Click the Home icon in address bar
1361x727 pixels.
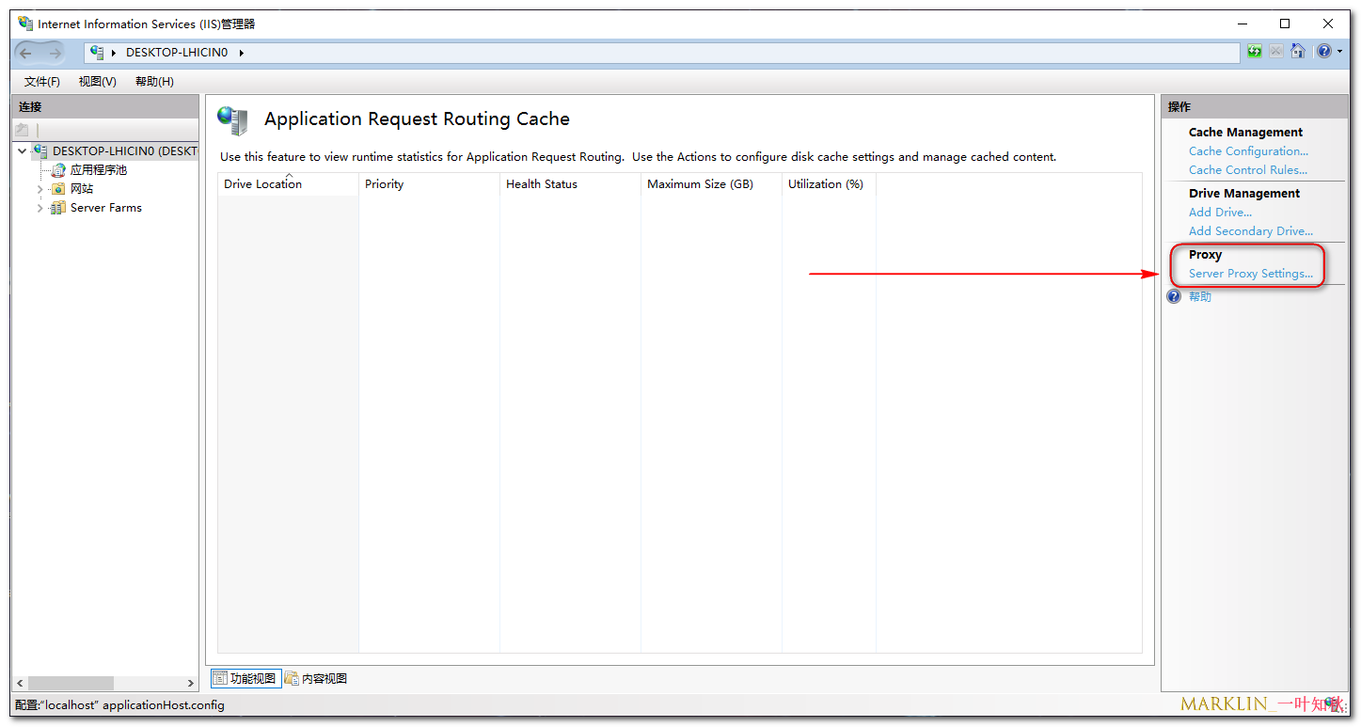[1298, 52]
